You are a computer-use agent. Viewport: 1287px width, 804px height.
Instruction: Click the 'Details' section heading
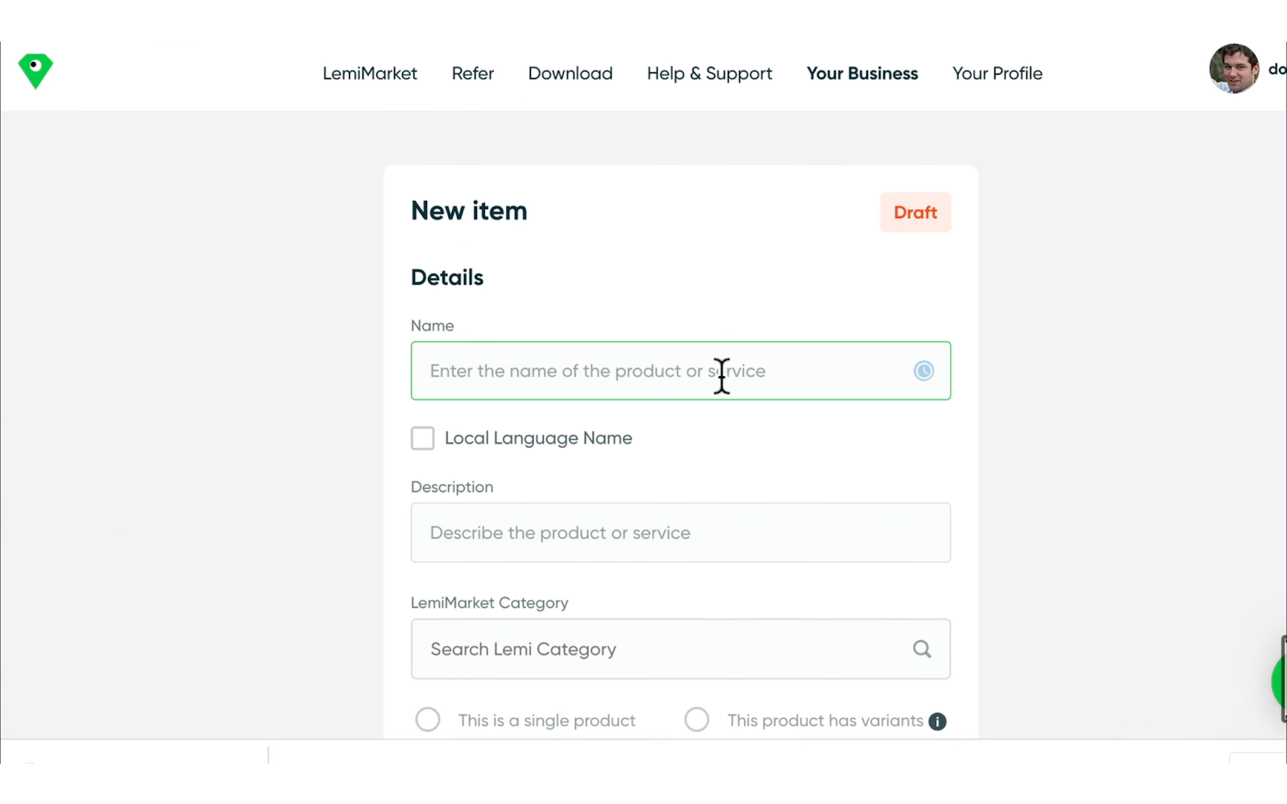(447, 277)
